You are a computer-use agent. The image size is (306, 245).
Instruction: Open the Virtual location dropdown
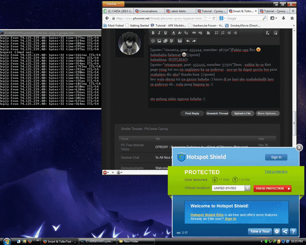point(231,188)
